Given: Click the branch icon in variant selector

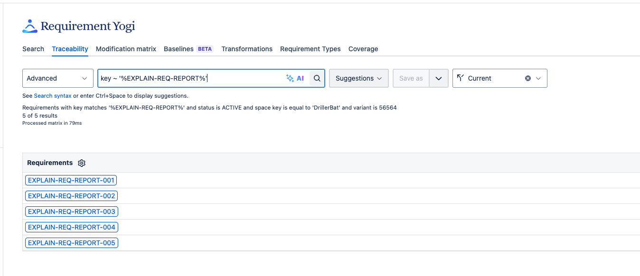Looking at the screenshot, I should click(x=460, y=78).
